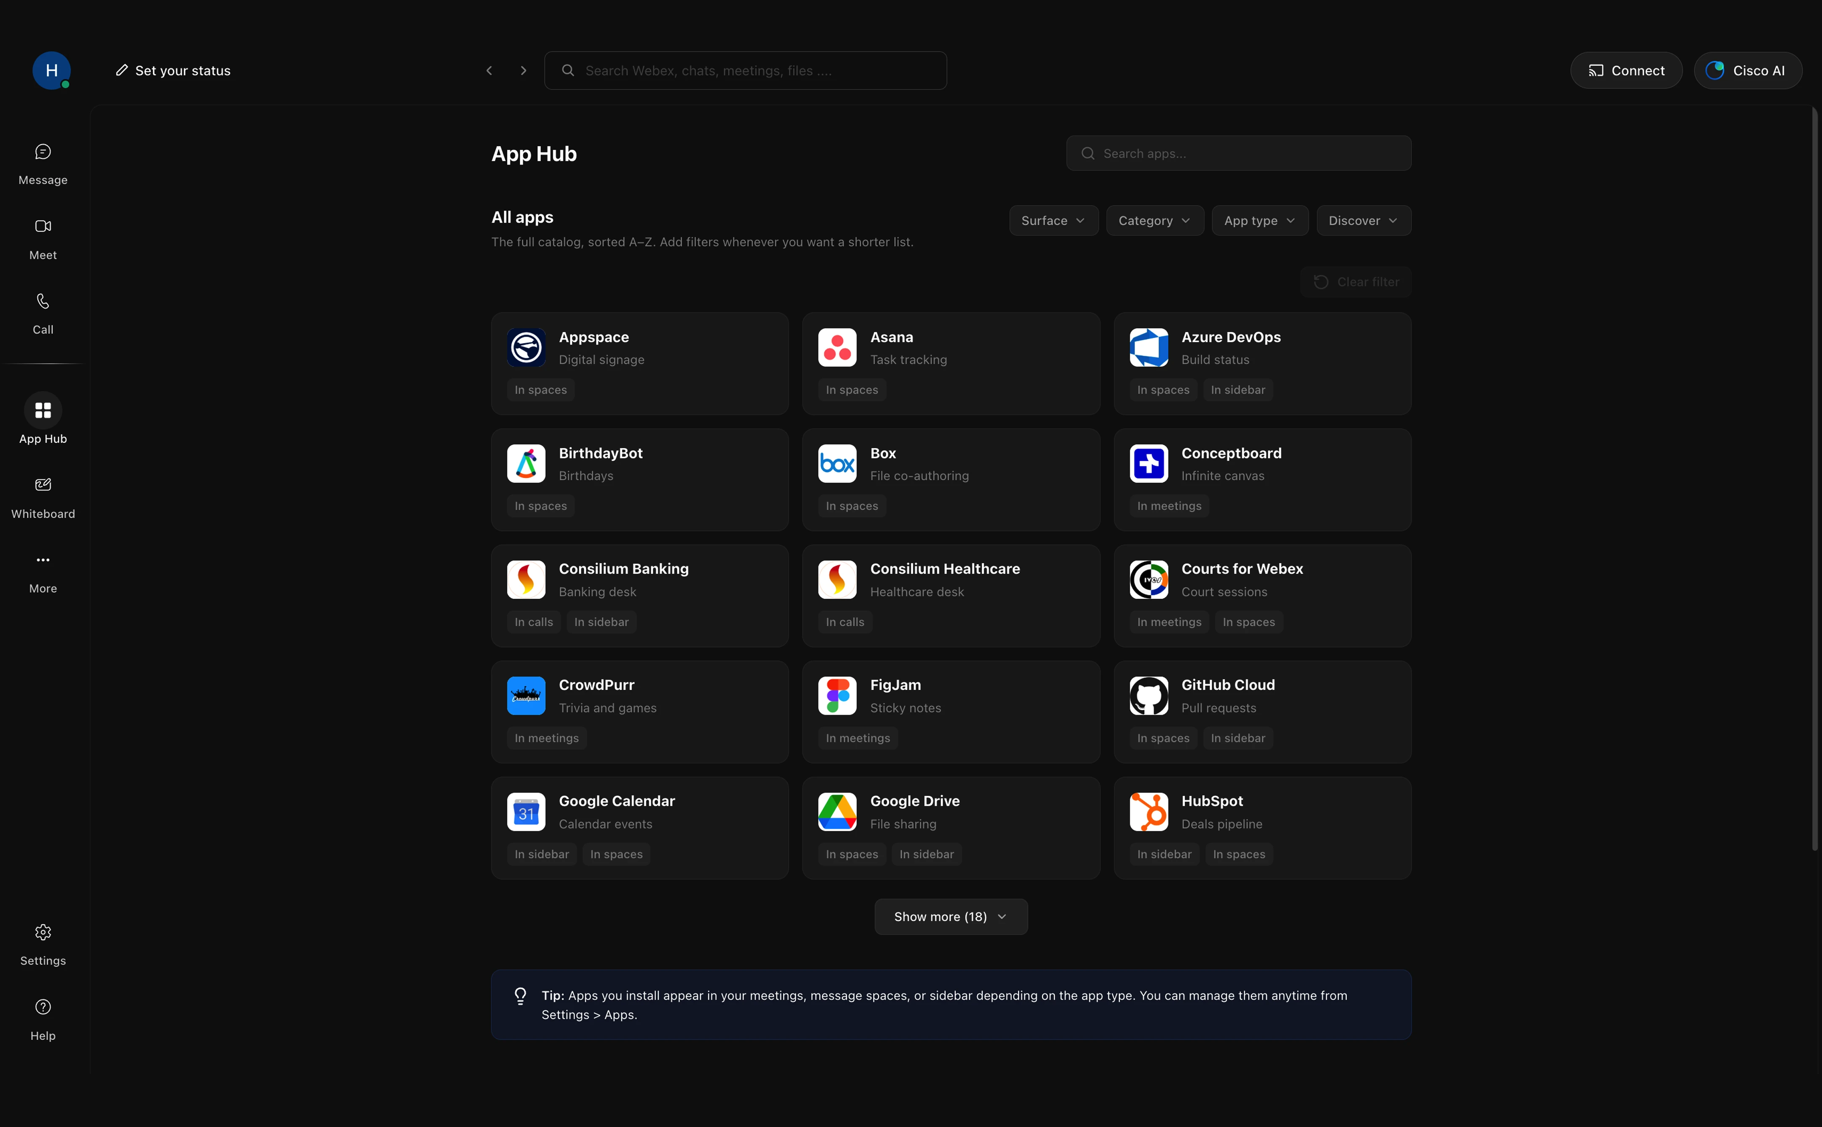Click the Consilium Banking app icon
The height and width of the screenshot is (1127, 1822).
coord(526,580)
